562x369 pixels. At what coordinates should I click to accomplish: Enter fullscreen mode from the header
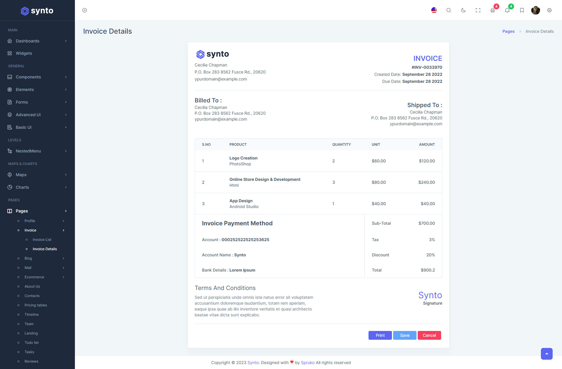pos(478,10)
